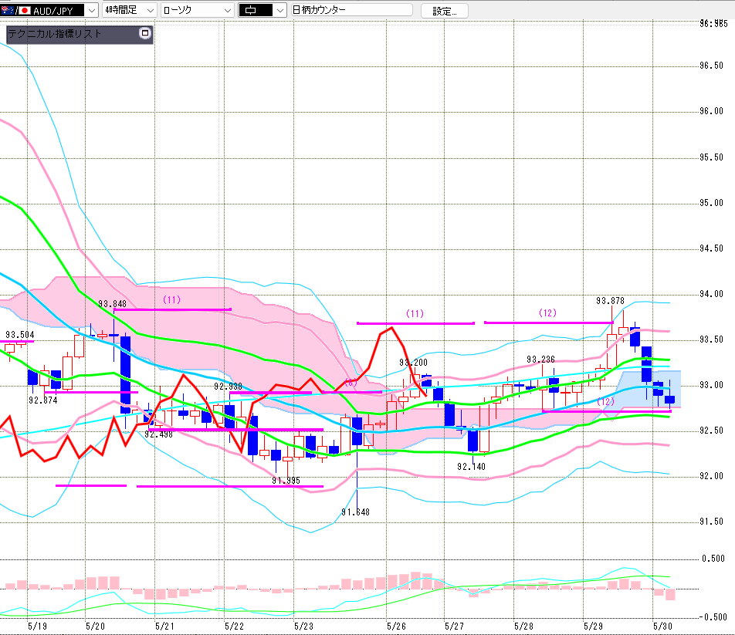This screenshot has height=635, width=735.
Task: Click the 5/19 date axis label
Action: click(x=38, y=626)
